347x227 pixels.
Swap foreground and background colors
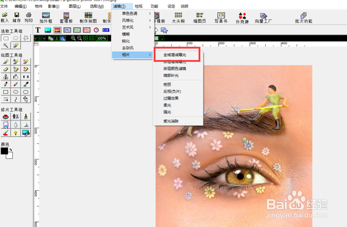[11, 150]
